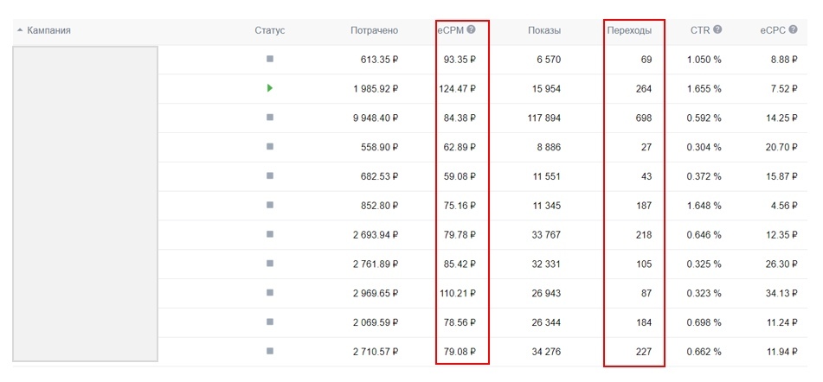Click the stopped status icon for 558.90 ₽ row
This screenshot has width=823, height=382.
(x=270, y=147)
